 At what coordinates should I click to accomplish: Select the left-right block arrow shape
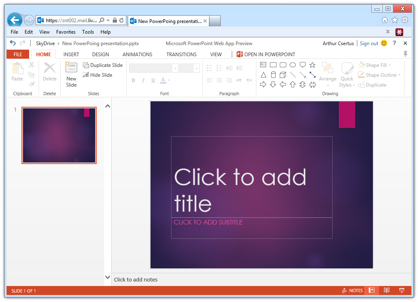click(x=313, y=85)
